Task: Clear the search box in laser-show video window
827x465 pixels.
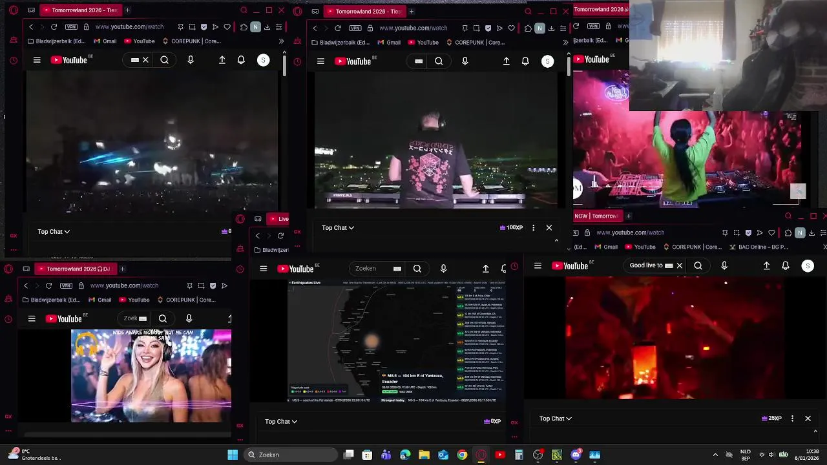Action: click(x=145, y=60)
